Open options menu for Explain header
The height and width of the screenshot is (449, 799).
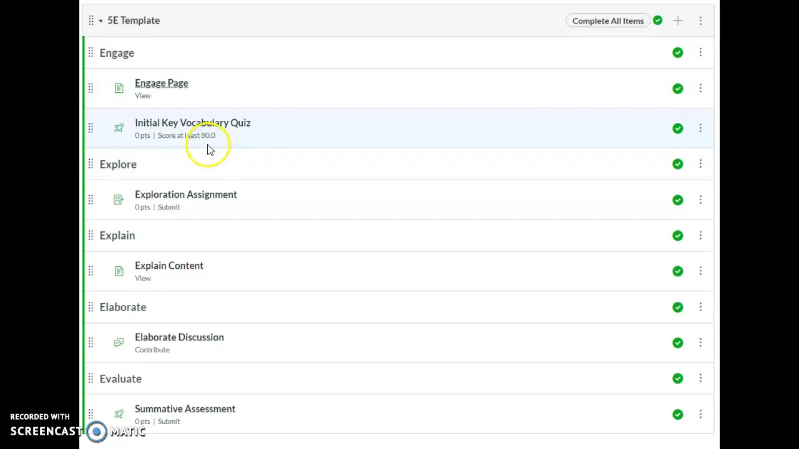click(700, 236)
